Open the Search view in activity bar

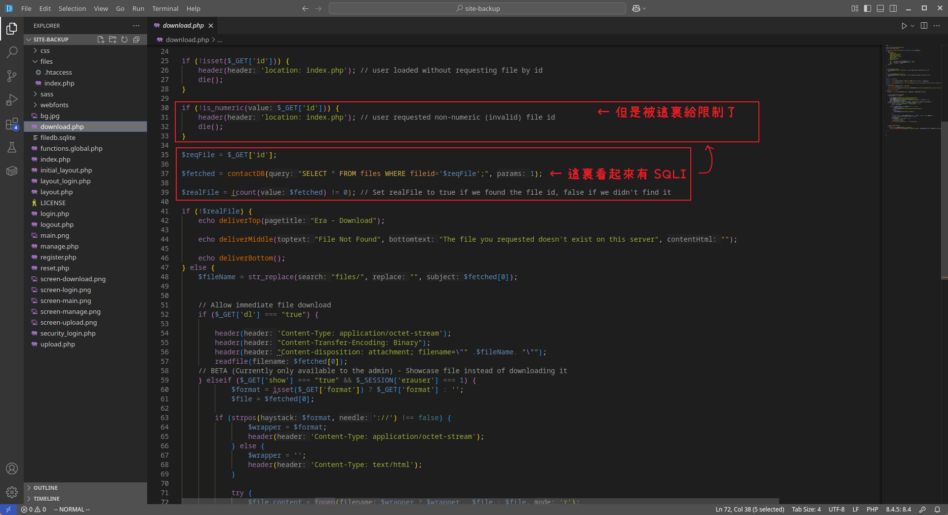coord(12,52)
